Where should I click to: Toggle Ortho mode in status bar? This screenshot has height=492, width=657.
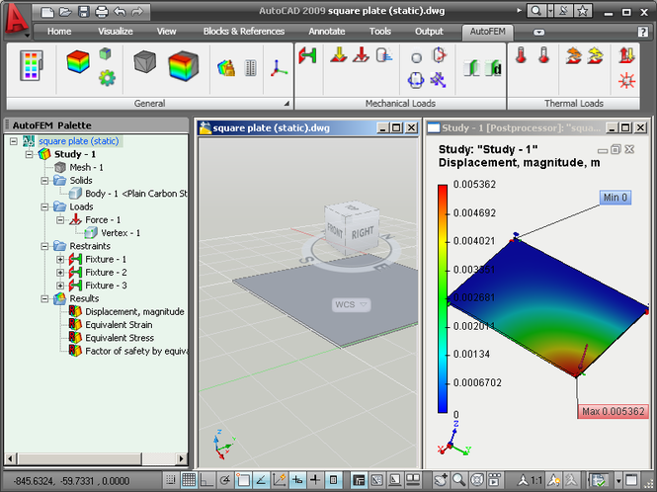[206, 480]
